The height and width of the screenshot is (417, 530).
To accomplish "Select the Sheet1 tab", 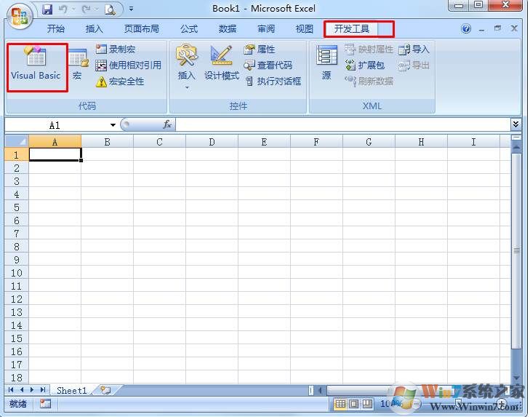I will click(x=71, y=390).
